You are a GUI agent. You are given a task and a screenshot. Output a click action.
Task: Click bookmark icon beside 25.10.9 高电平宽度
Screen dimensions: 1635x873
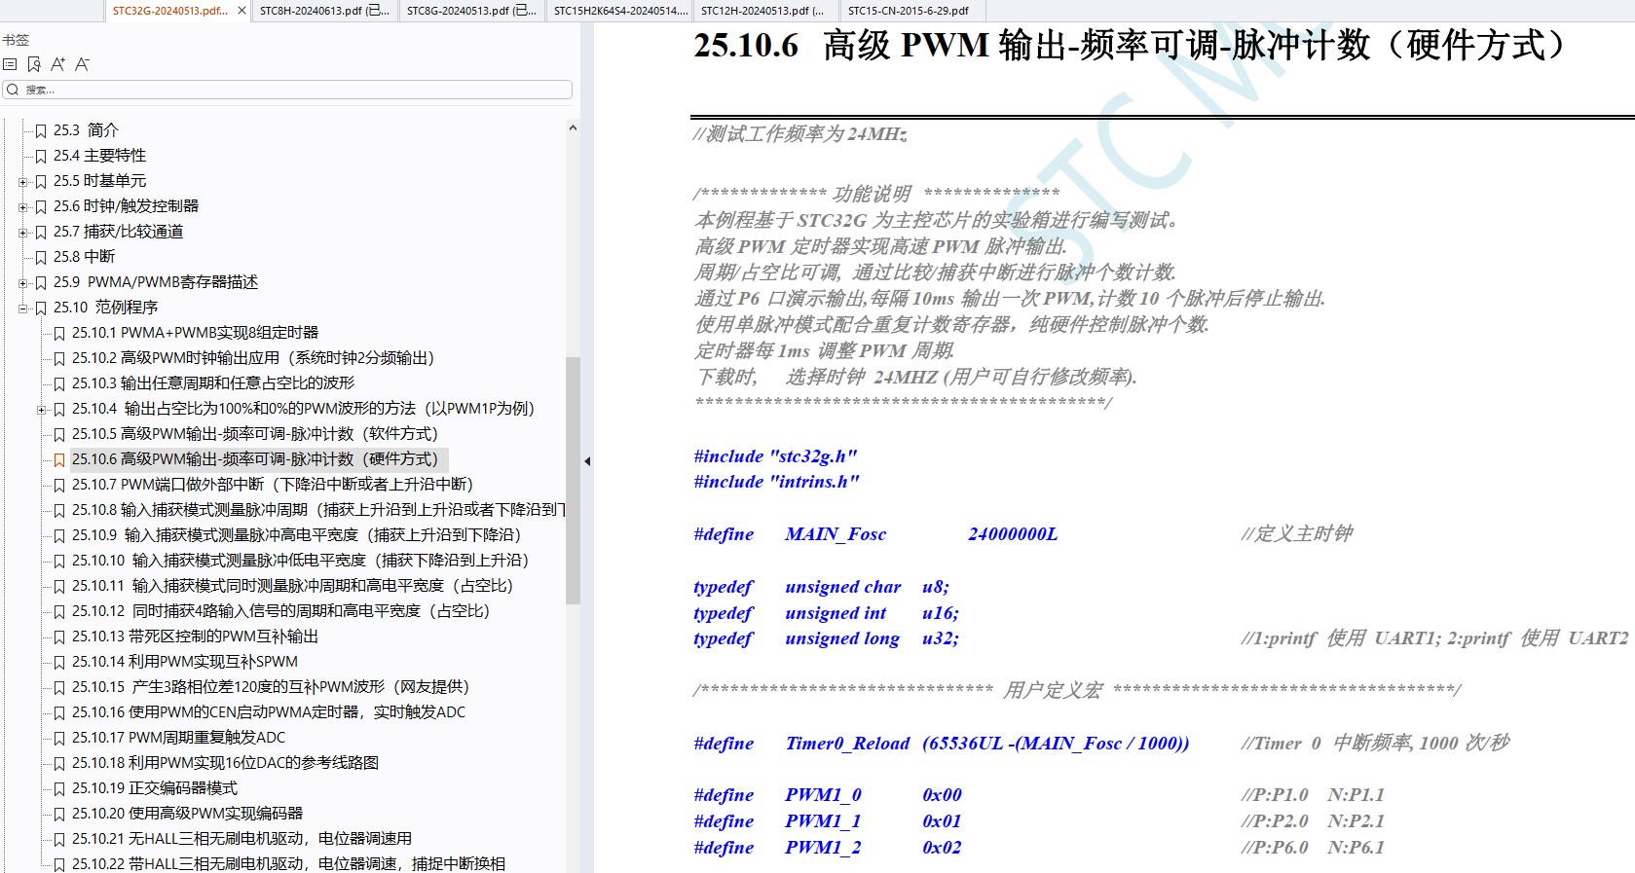59,535
